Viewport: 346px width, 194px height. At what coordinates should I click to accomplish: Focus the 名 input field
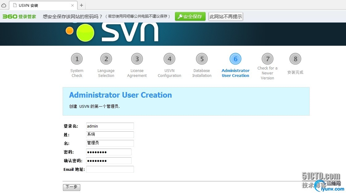pyautogui.click(x=110, y=143)
